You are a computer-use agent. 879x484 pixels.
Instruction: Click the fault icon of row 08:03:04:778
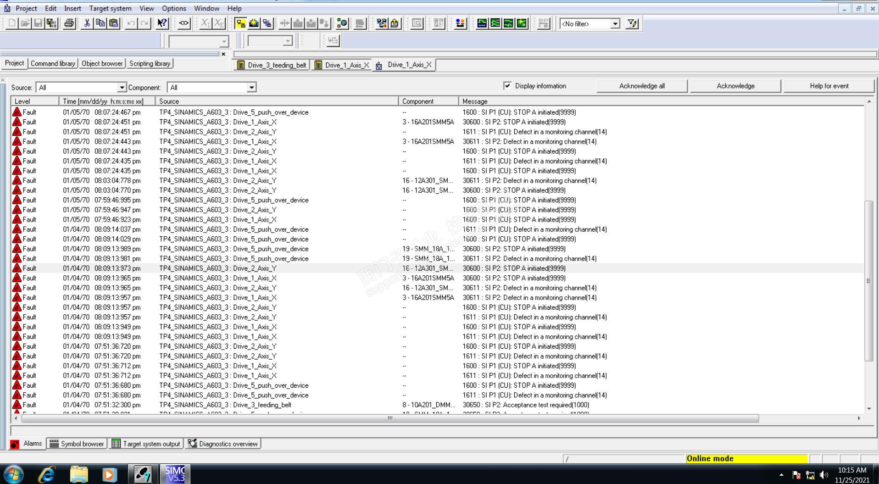pos(17,180)
